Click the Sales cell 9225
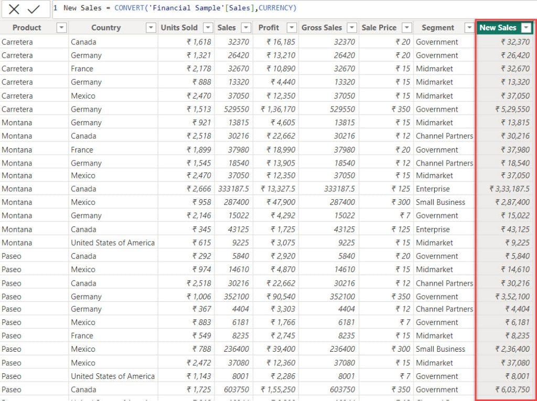The height and width of the screenshot is (401, 537). pyautogui.click(x=233, y=243)
